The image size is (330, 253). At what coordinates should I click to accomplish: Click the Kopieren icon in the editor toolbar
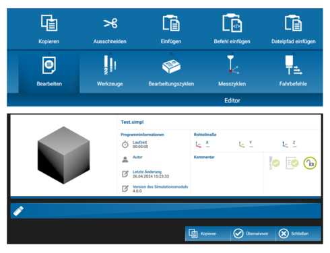point(49,23)
